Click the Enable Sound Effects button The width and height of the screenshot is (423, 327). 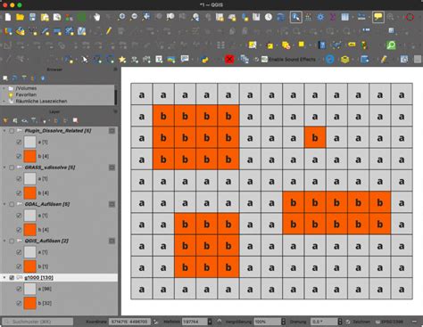pos(288,60)
